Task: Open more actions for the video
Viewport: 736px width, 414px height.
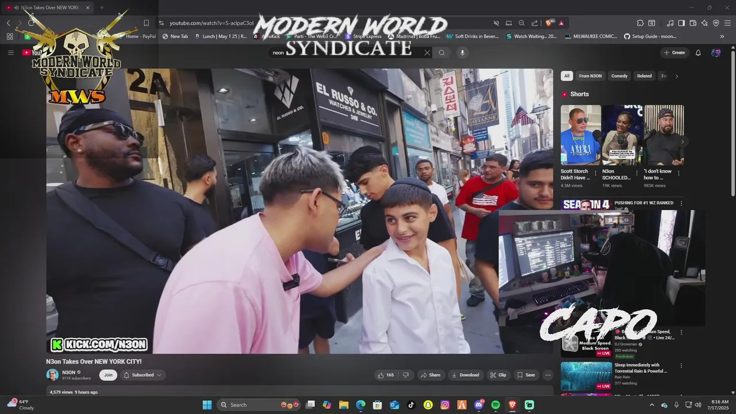Action: click(x=548, y=375)
